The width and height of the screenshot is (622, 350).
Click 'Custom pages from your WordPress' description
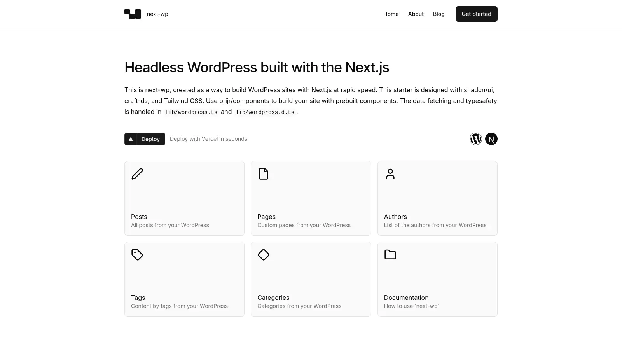click(304, 225)
